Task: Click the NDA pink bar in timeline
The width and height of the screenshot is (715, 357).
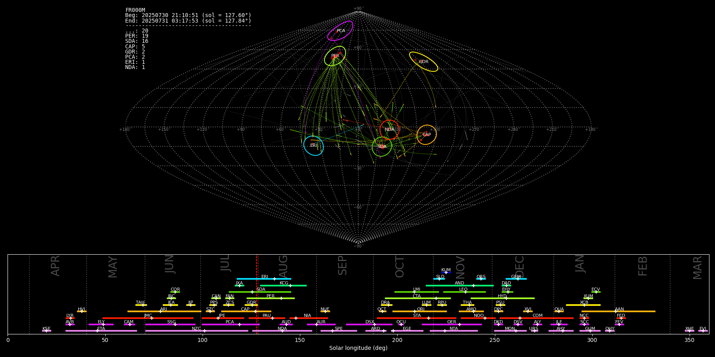Action: click(282, 331)
